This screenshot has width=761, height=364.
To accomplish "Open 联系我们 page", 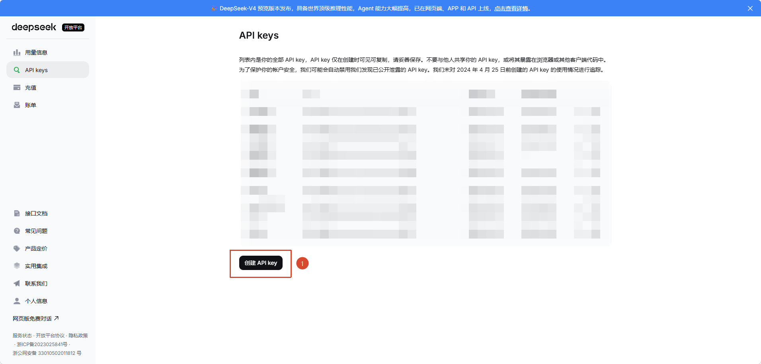I will (x=48, y=284).
